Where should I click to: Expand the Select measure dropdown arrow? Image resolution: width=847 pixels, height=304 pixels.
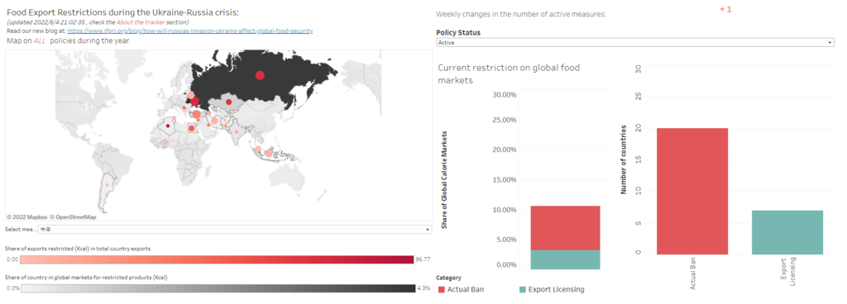coord(428,230)
